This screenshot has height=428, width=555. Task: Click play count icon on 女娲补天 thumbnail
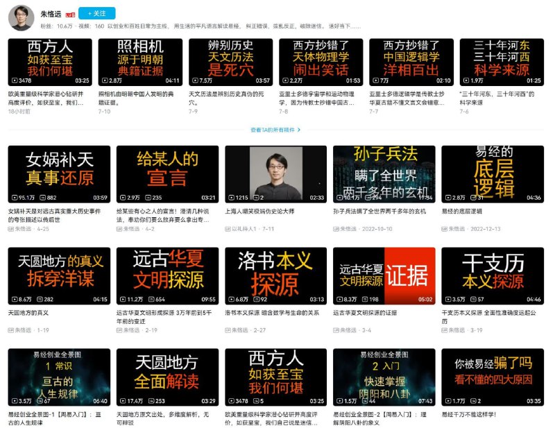[x=13, y=198]
